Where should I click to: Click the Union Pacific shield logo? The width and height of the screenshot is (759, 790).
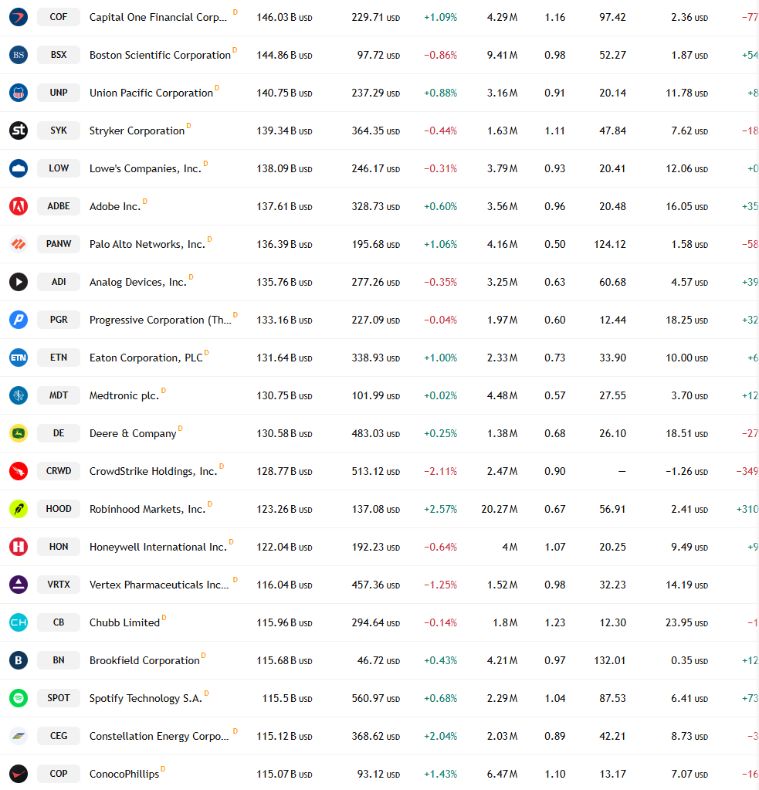coord(19,93)
